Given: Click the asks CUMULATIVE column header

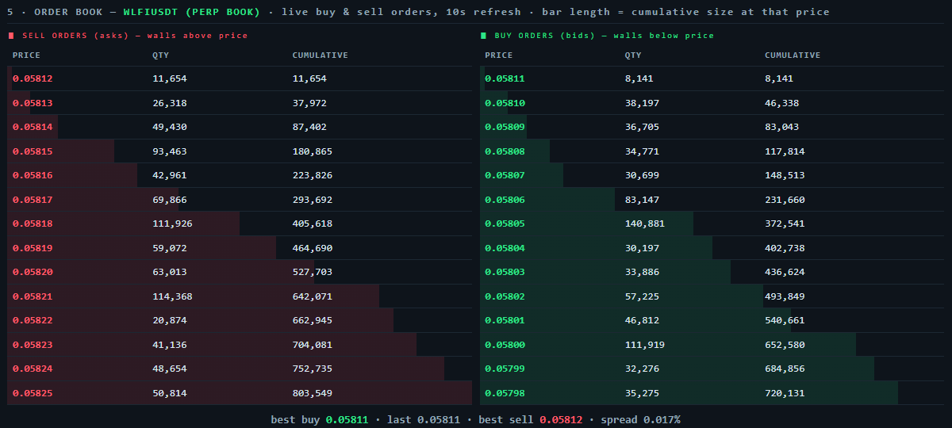Looking at the screenshot, I should coord(321,55).
